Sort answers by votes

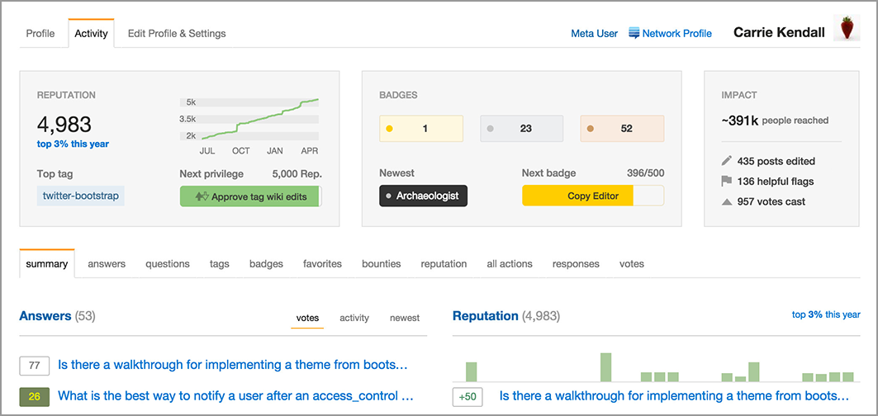point(307,318)
